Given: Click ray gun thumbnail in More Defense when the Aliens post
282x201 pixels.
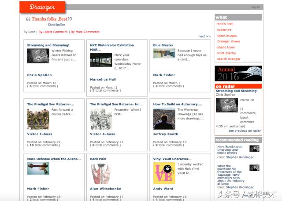Looking at the screenshot, I should (38, 168).
